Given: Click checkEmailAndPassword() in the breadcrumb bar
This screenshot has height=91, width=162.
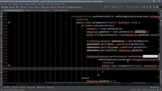Looking at the screenshot, I should click(x=40, y=85).
